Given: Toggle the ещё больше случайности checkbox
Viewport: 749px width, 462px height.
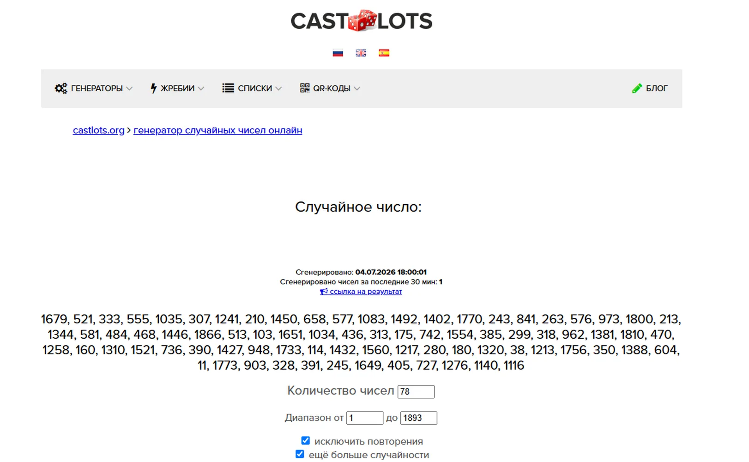Looking at the screenshot, I should coord(300,454).
